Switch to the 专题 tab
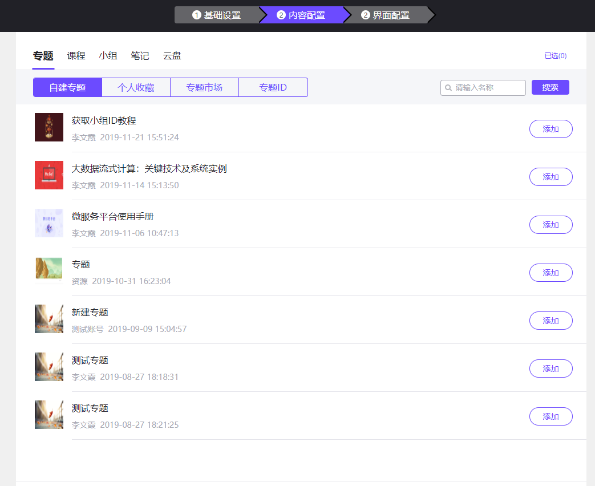The width and height of the screenshot is (595, 486). [43, 56]
